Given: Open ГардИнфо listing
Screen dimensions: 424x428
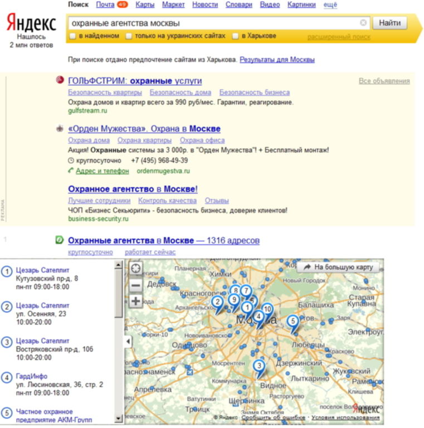Looking at the screenshot, I should click(32, 376).
